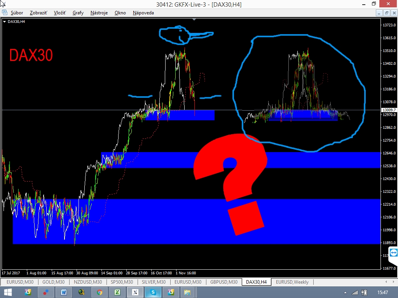This screenshot has height=298, width=398.
Task: Open the Nápoveda menu
Action: [x=143, y=13]
